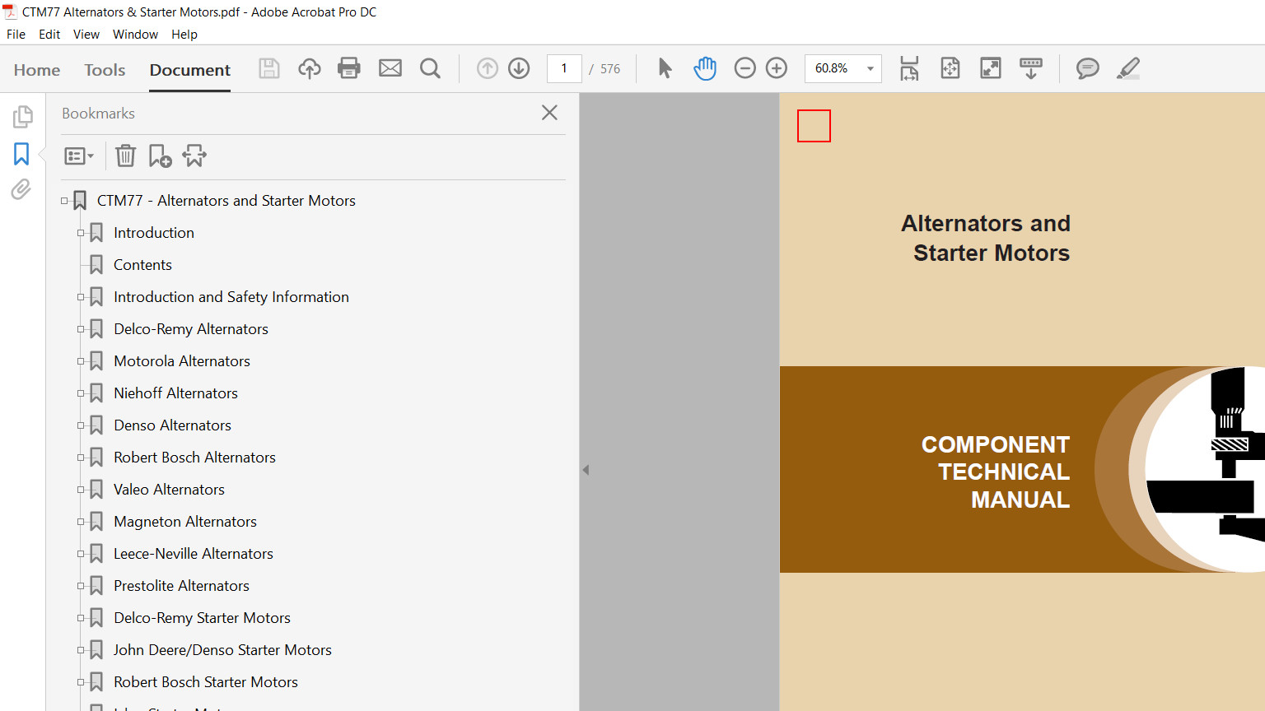This screenshot has height=711, width=1265.
Task: Open the Window menu
Action: [135, 35]
